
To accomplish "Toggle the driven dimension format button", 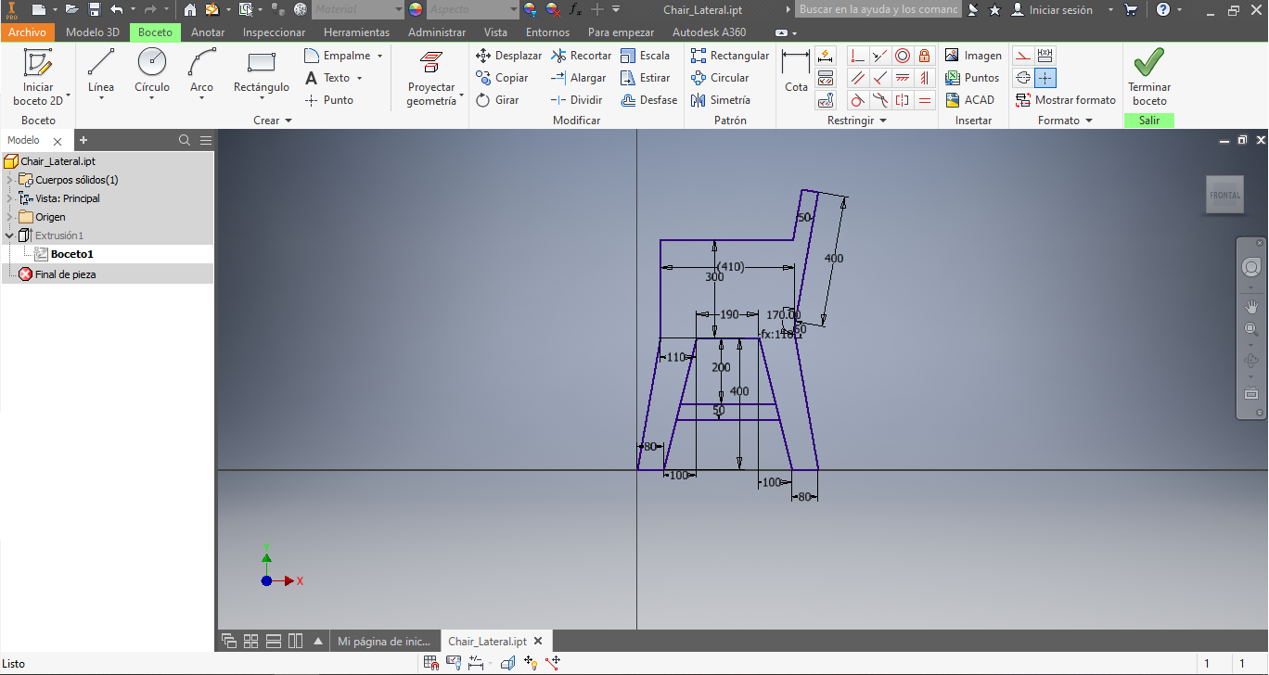I will [x=1045, y=56].
